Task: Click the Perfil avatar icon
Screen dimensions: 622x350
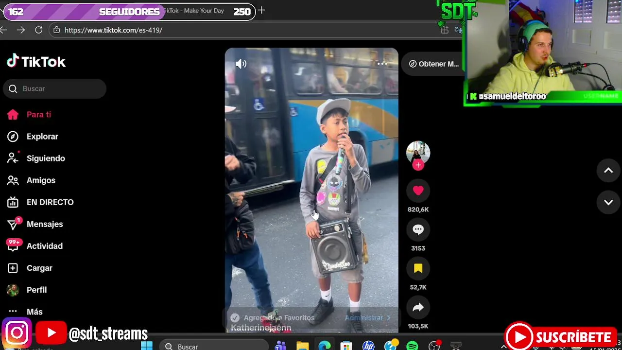Action: 13,290
